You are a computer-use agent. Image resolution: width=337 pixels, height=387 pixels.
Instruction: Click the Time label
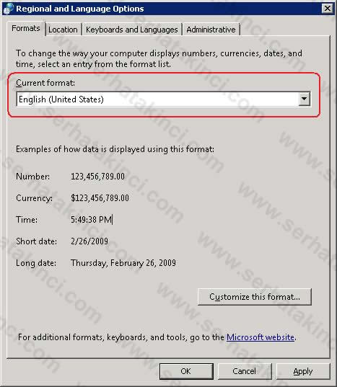[x=27, y=219]
